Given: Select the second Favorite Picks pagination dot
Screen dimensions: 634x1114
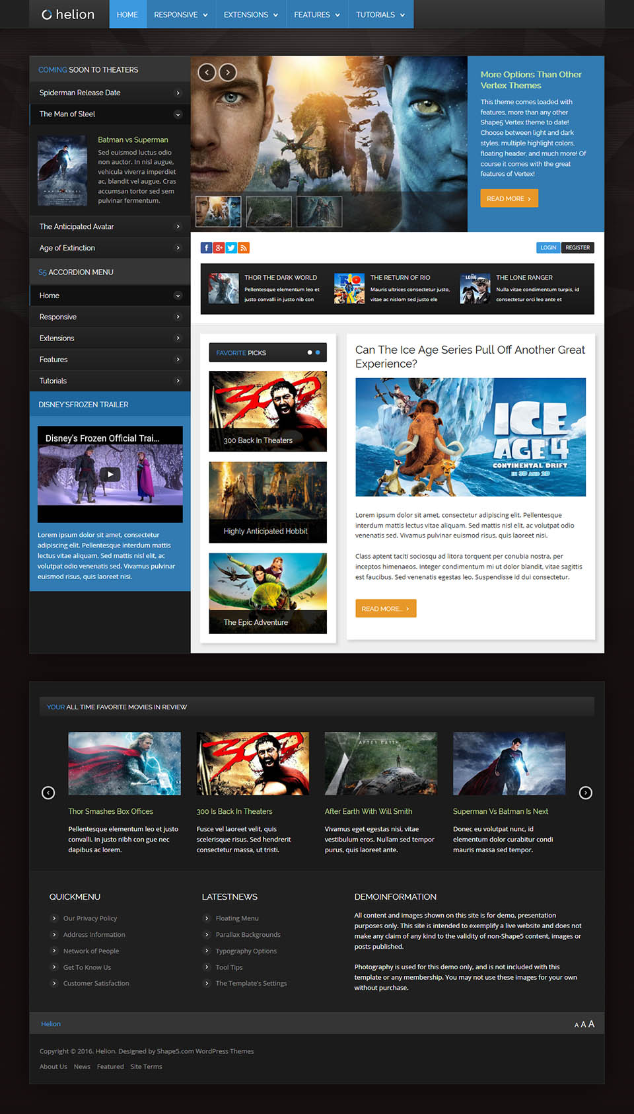Looking at the screenshot, I should (318, 352).
